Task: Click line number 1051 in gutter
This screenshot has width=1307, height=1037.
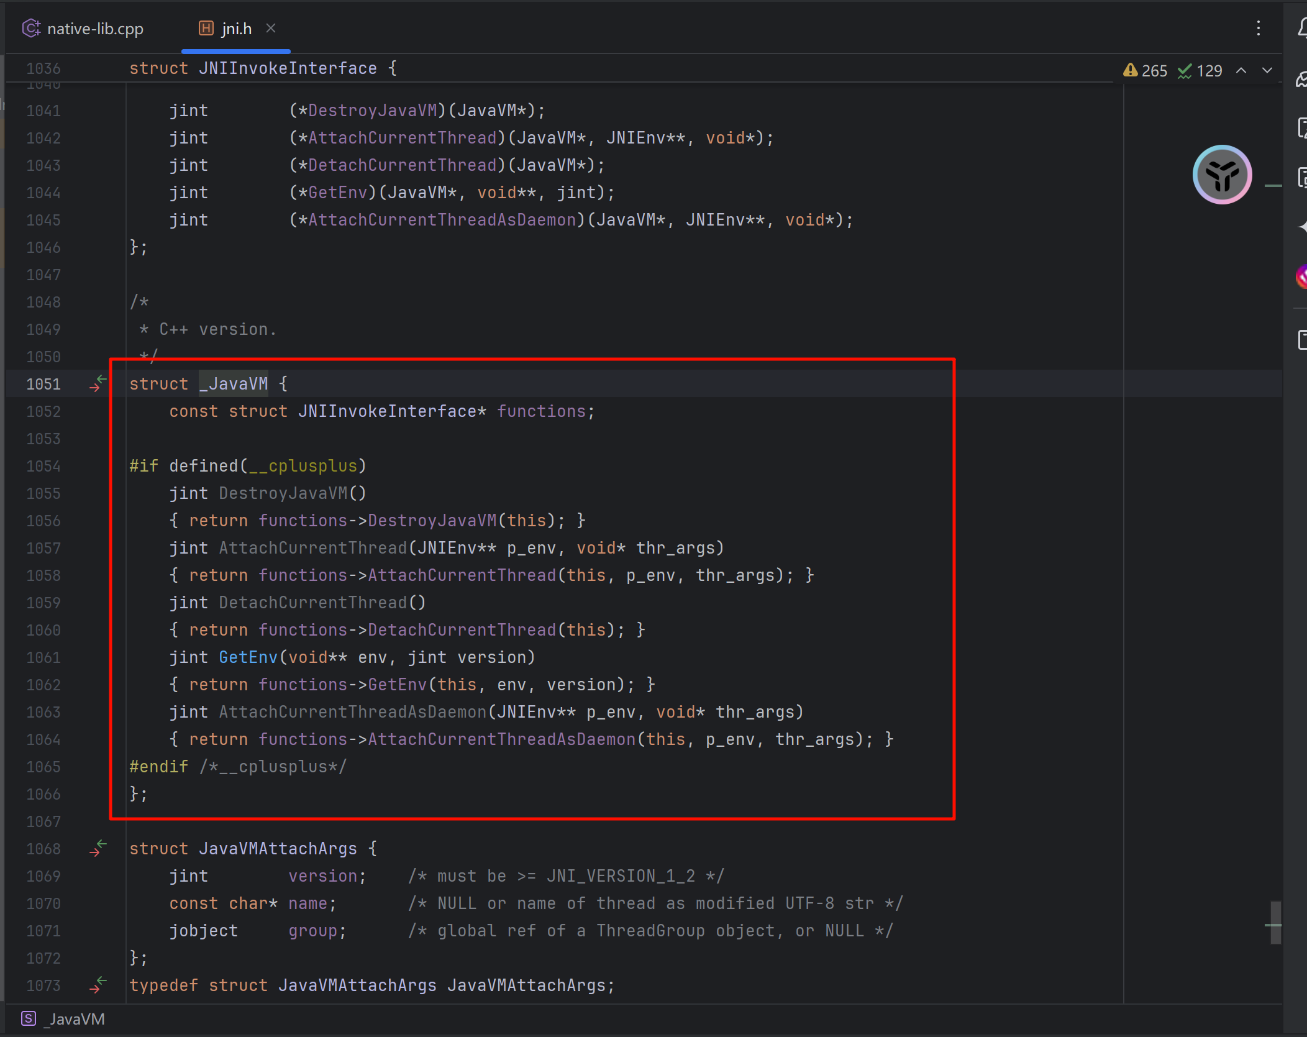Action: point(43,384)
